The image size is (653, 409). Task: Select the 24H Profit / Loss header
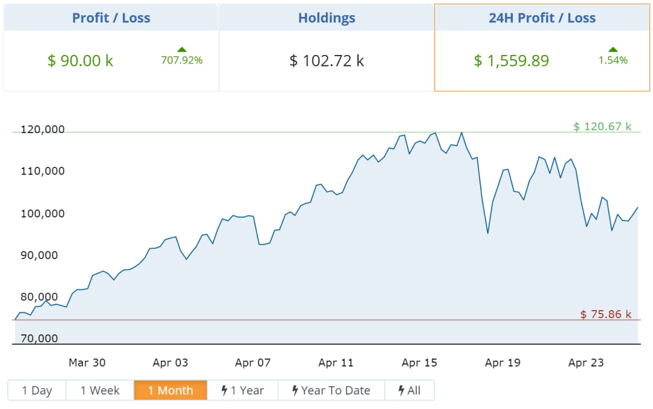click(542, 18)
